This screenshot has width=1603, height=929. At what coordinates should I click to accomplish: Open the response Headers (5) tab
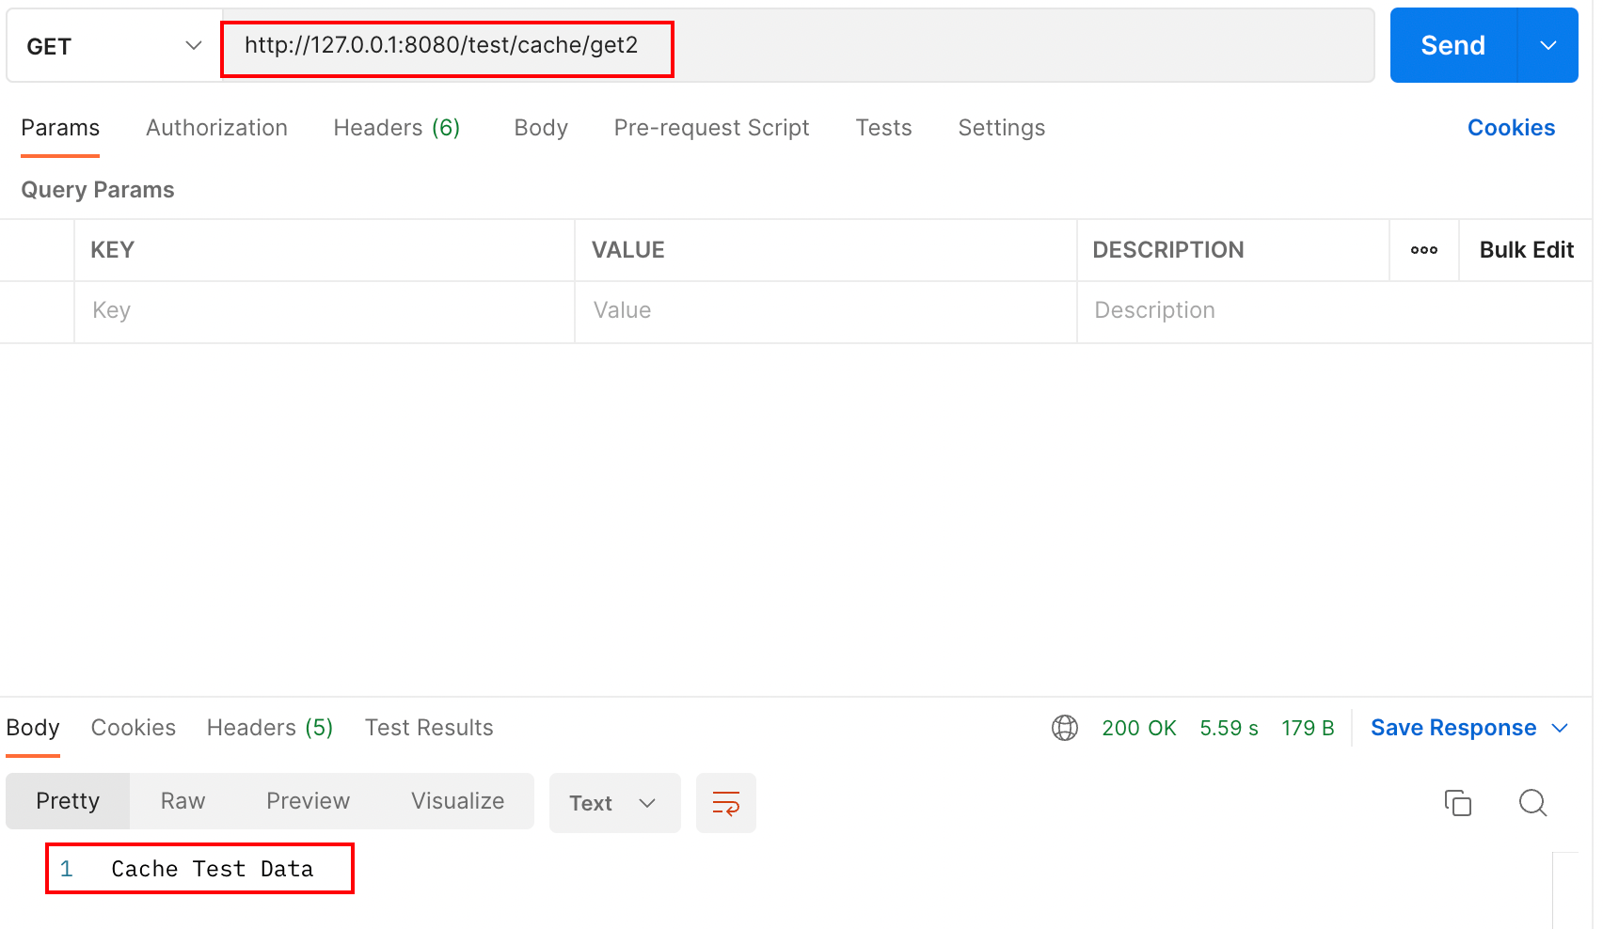click(x=270, y=728)
